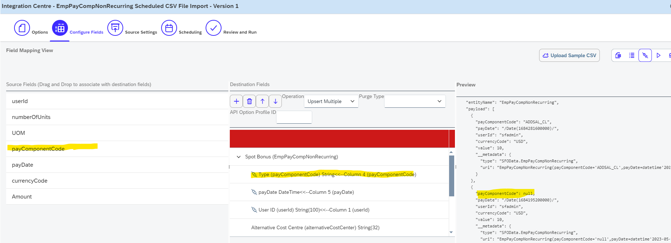Click the destination list scroll-up arrow
Screen dimensions: 671x243
tap(451, 152)
